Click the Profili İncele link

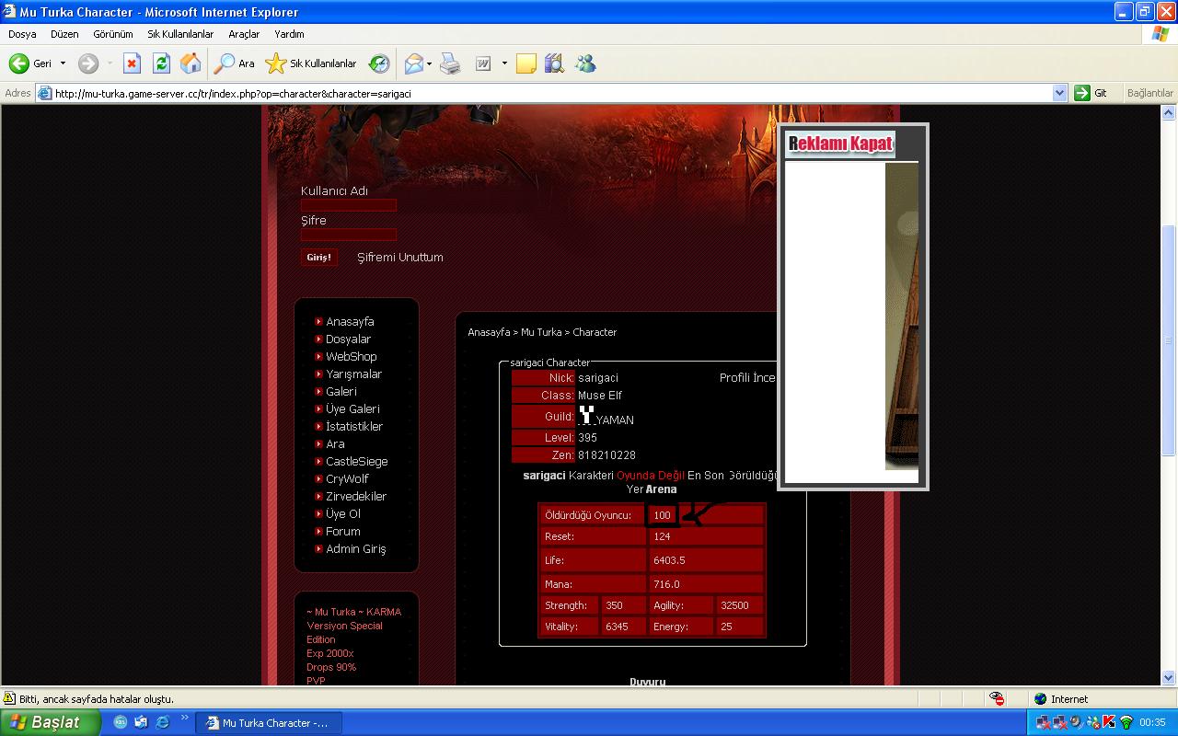tap(747, 378)
